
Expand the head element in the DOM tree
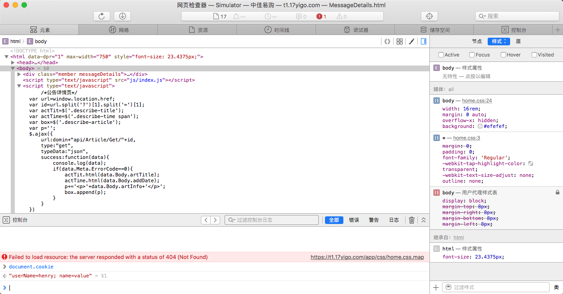tap(13, 63)
